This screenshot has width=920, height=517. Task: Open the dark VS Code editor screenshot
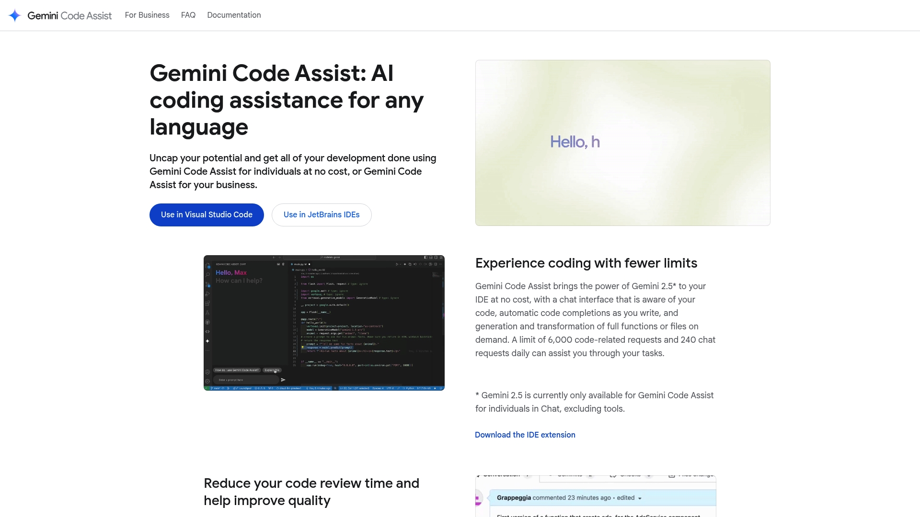pyautogui.click(x=324, y=323)
